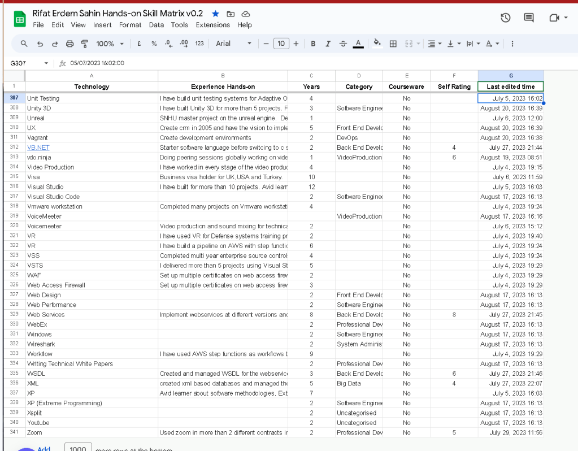Screen dimensions: 578x451
Task: Redo the last action
Action: click(x=55, y=44)
